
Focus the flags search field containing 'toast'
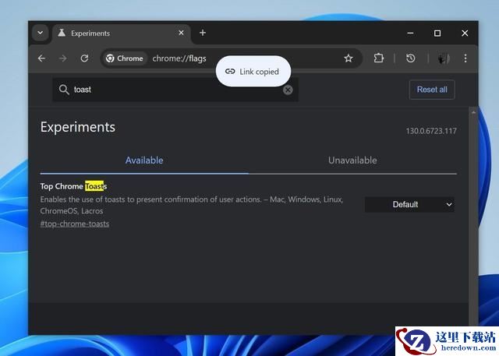[175, 90]
